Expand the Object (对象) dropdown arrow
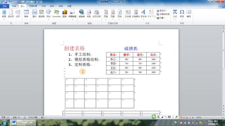 click(165, 18)
